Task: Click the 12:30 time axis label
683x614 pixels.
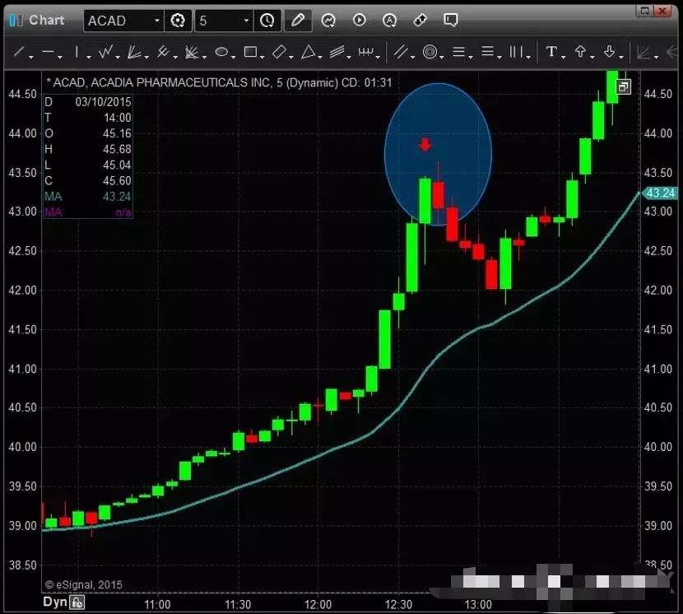Action: click(398, 604)
